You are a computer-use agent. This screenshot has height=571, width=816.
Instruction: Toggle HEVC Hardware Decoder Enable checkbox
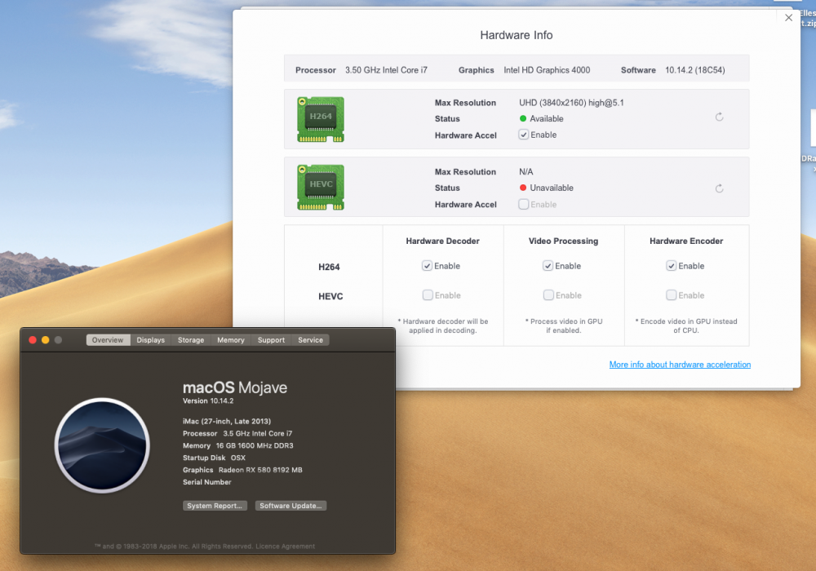pos(428,294)
